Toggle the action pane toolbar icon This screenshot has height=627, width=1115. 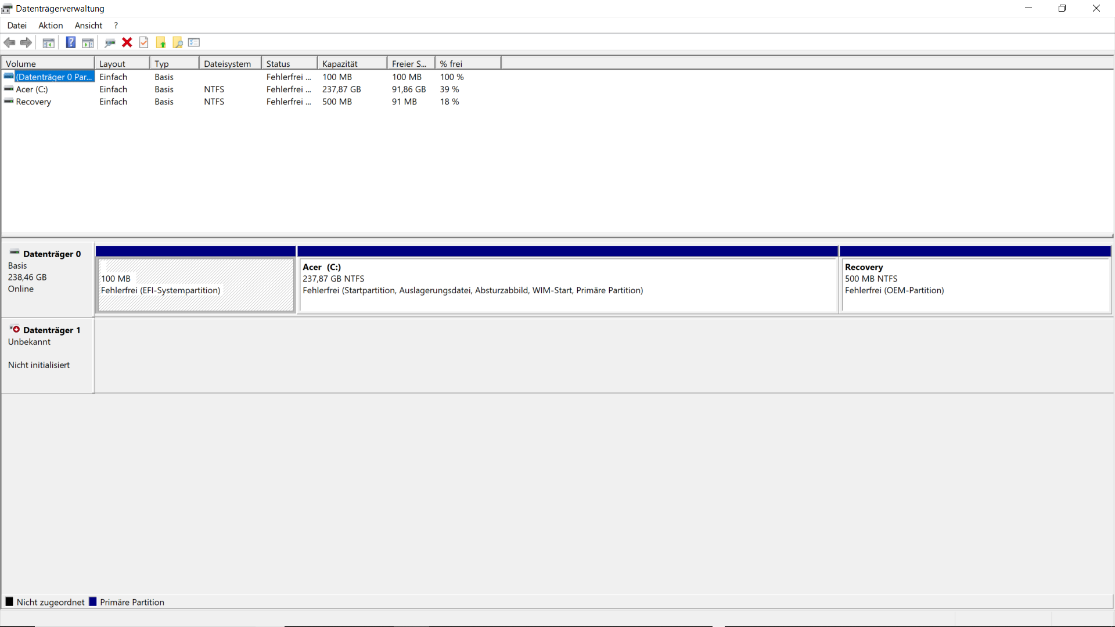88,42
